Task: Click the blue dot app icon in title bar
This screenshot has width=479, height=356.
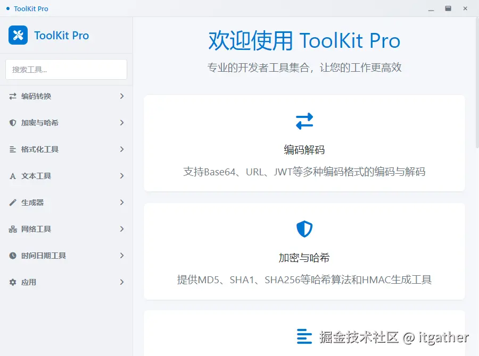Action: click(8, 9)
